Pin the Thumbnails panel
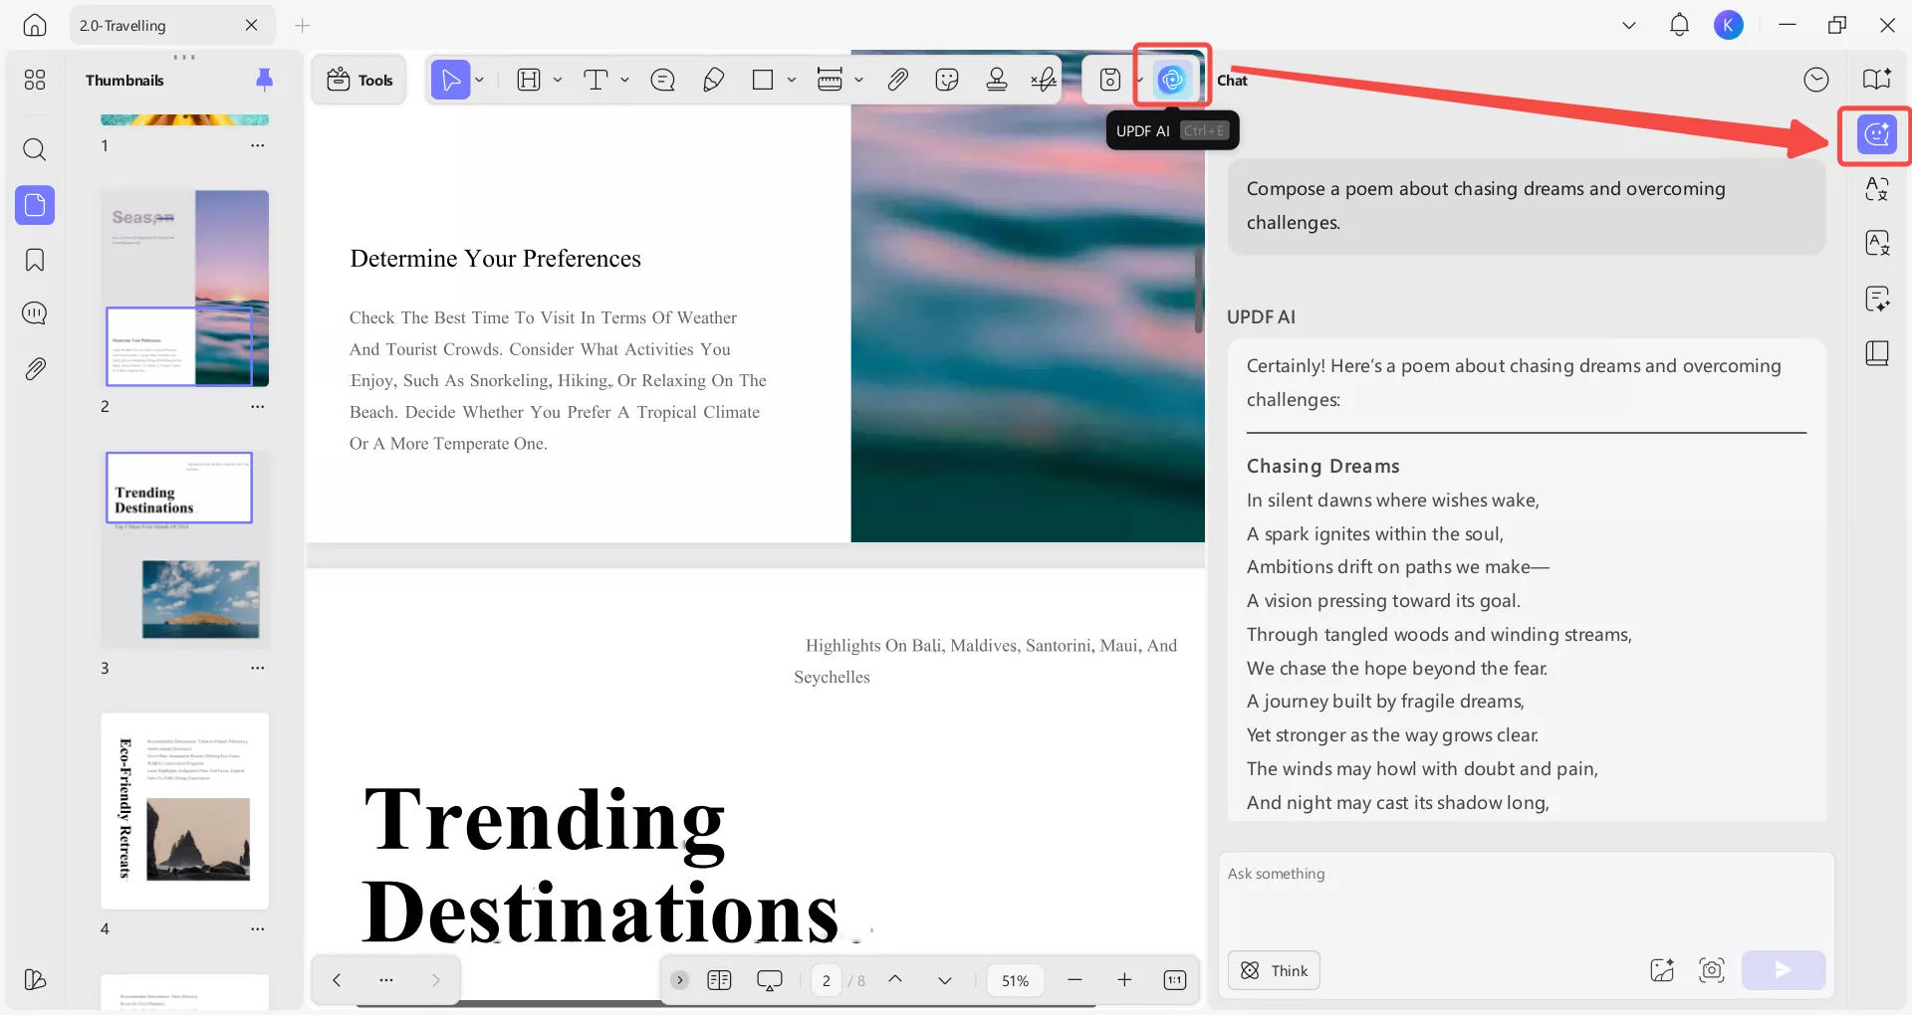The image size is (1912, 1015). pyautogui.click(x=264, y=80)
